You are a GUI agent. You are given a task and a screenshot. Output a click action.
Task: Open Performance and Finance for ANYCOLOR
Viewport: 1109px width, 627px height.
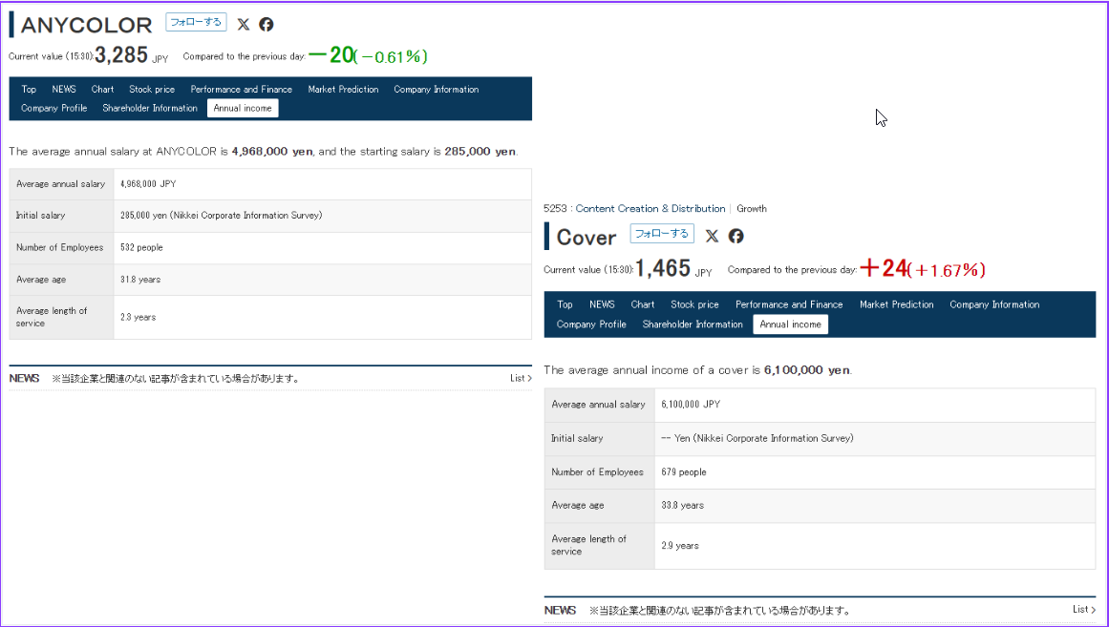coord(241,89)
